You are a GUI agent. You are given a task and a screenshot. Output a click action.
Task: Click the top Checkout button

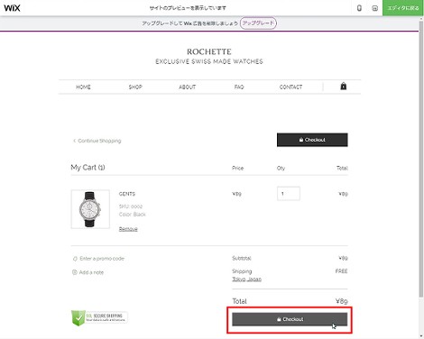312,140
